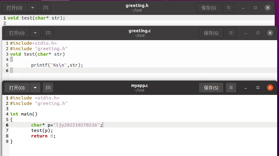Expand recent files arrow in greeting.c window
The height and width of the screenshot is (156, 279).
click(x=35, y=33)
